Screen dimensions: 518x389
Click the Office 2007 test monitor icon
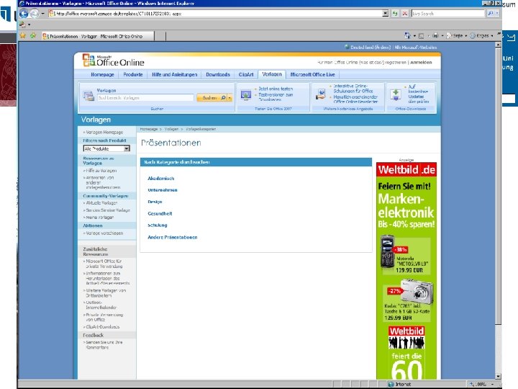point(246,95)
